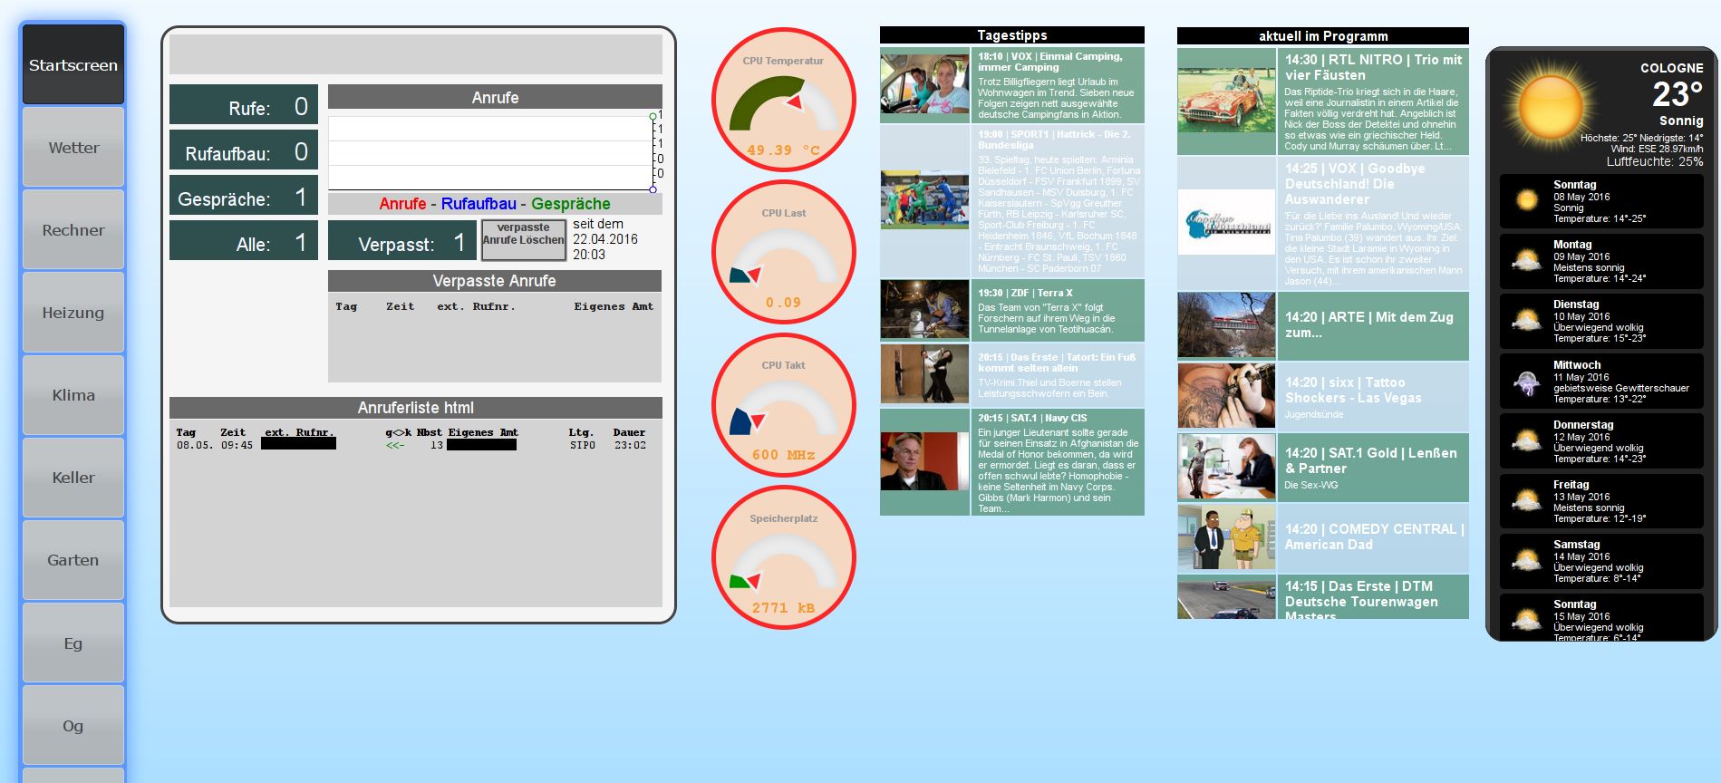The width and height of the screenshot is (1721, 783).
Task: Click the Verpasste Anrufe header
Action: pos(495,281)
